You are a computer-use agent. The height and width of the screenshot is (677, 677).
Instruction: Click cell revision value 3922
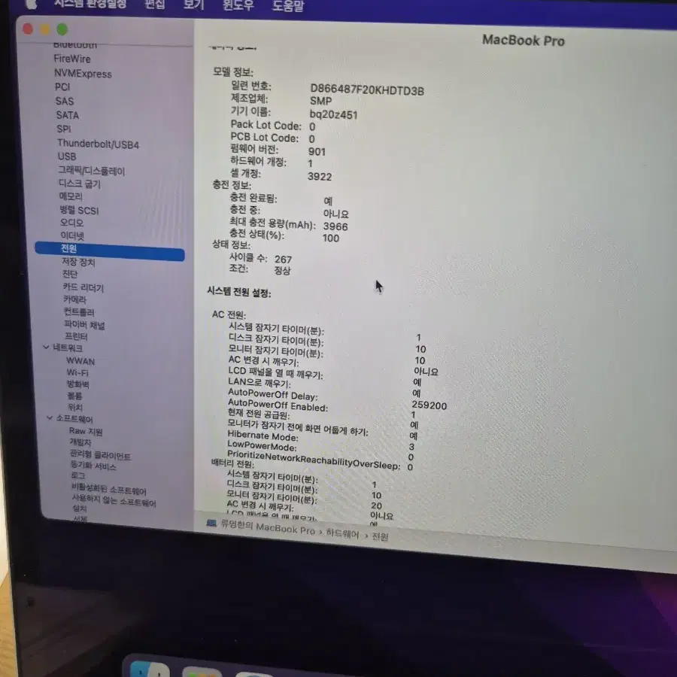[x=320, y=177]
